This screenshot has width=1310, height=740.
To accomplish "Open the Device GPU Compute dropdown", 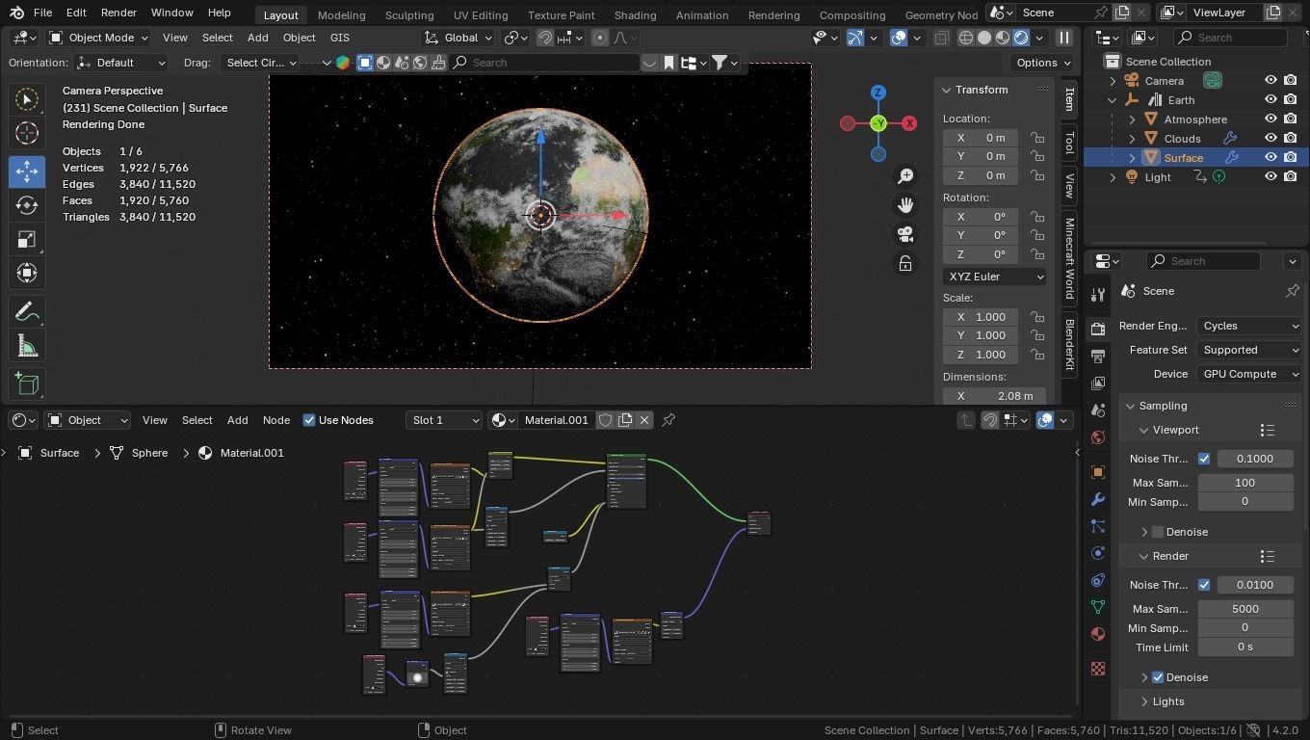I will 1249,374.
